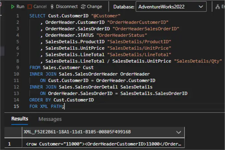Run the query using the Run label
This screenshot has width=225, height=150.
pyautogui.click(x=20, y=6)
